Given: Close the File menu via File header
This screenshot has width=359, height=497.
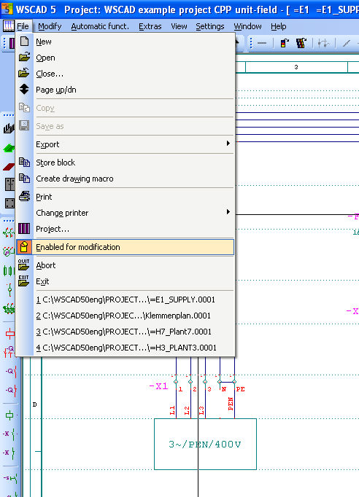Looking at the screenshot, I should click(23, 26).
